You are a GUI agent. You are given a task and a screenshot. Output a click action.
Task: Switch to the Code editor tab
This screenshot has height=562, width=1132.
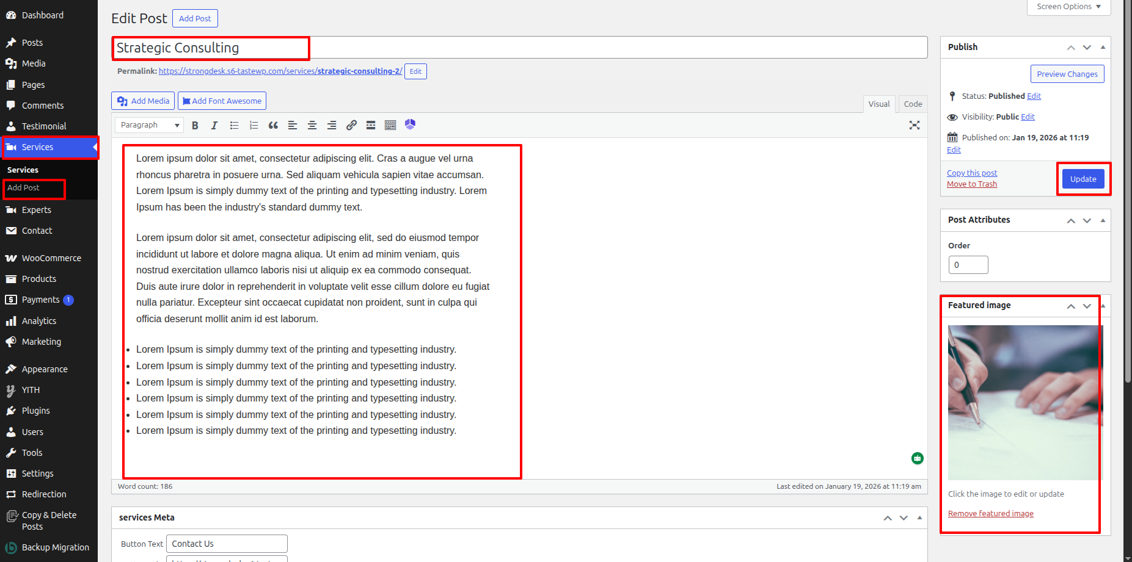[913, 104]
